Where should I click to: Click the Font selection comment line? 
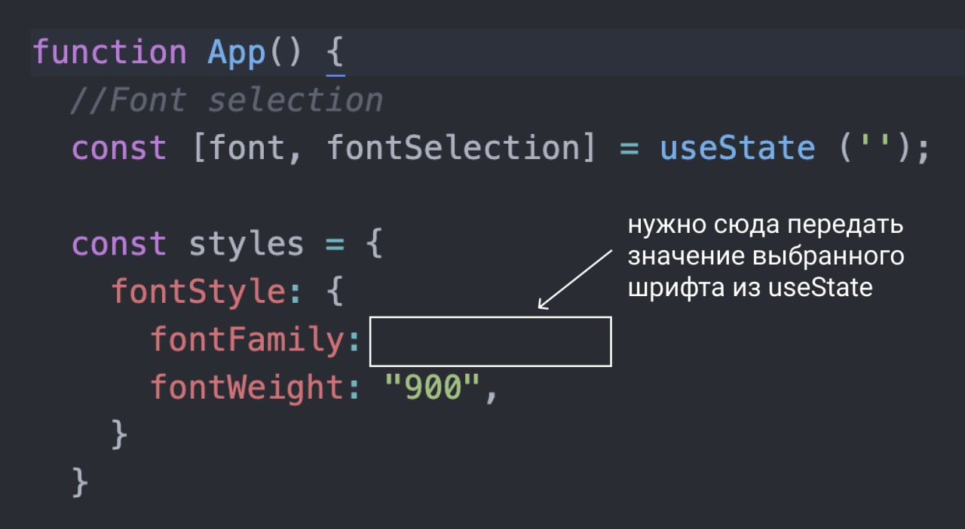tap(226, 100)
